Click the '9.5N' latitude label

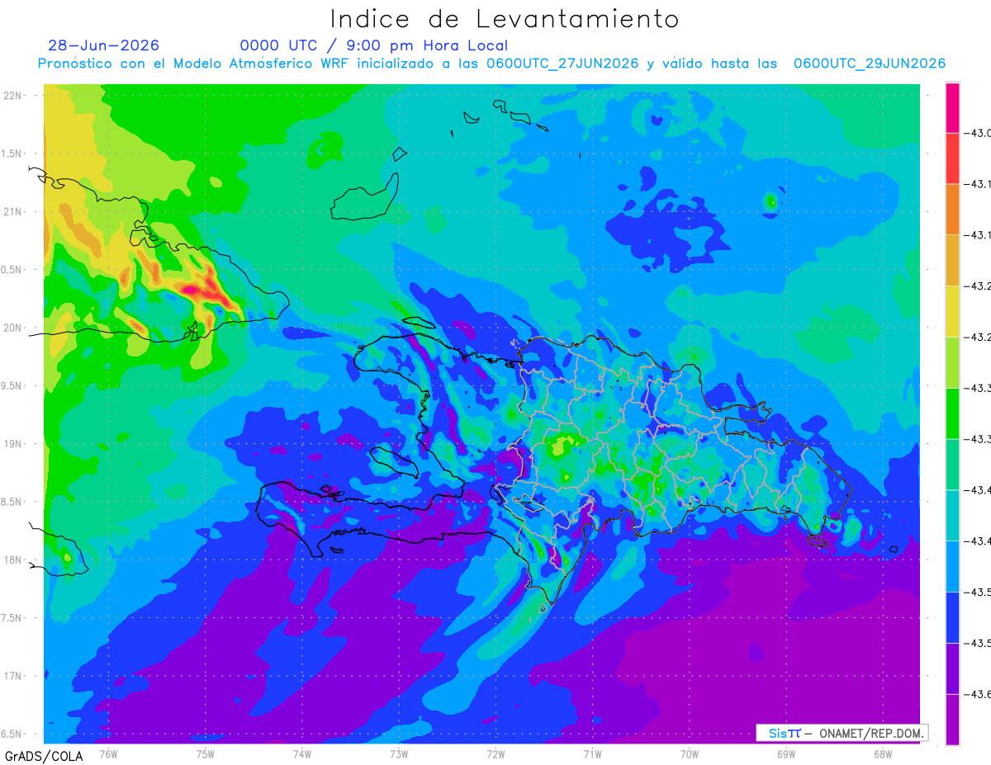pyautogui.click(x=12, y=386)
